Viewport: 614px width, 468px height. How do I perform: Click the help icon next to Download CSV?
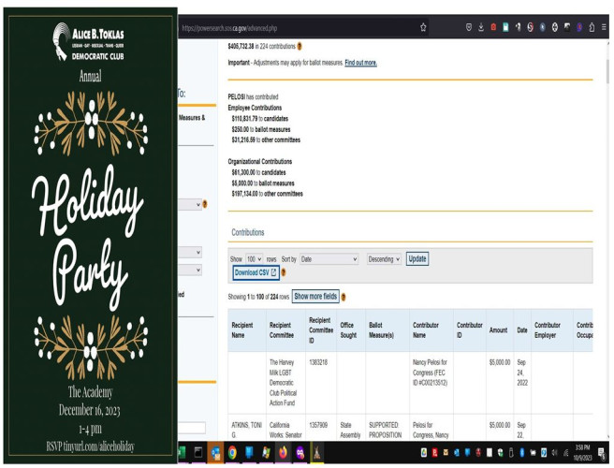[x=284, y=273]
